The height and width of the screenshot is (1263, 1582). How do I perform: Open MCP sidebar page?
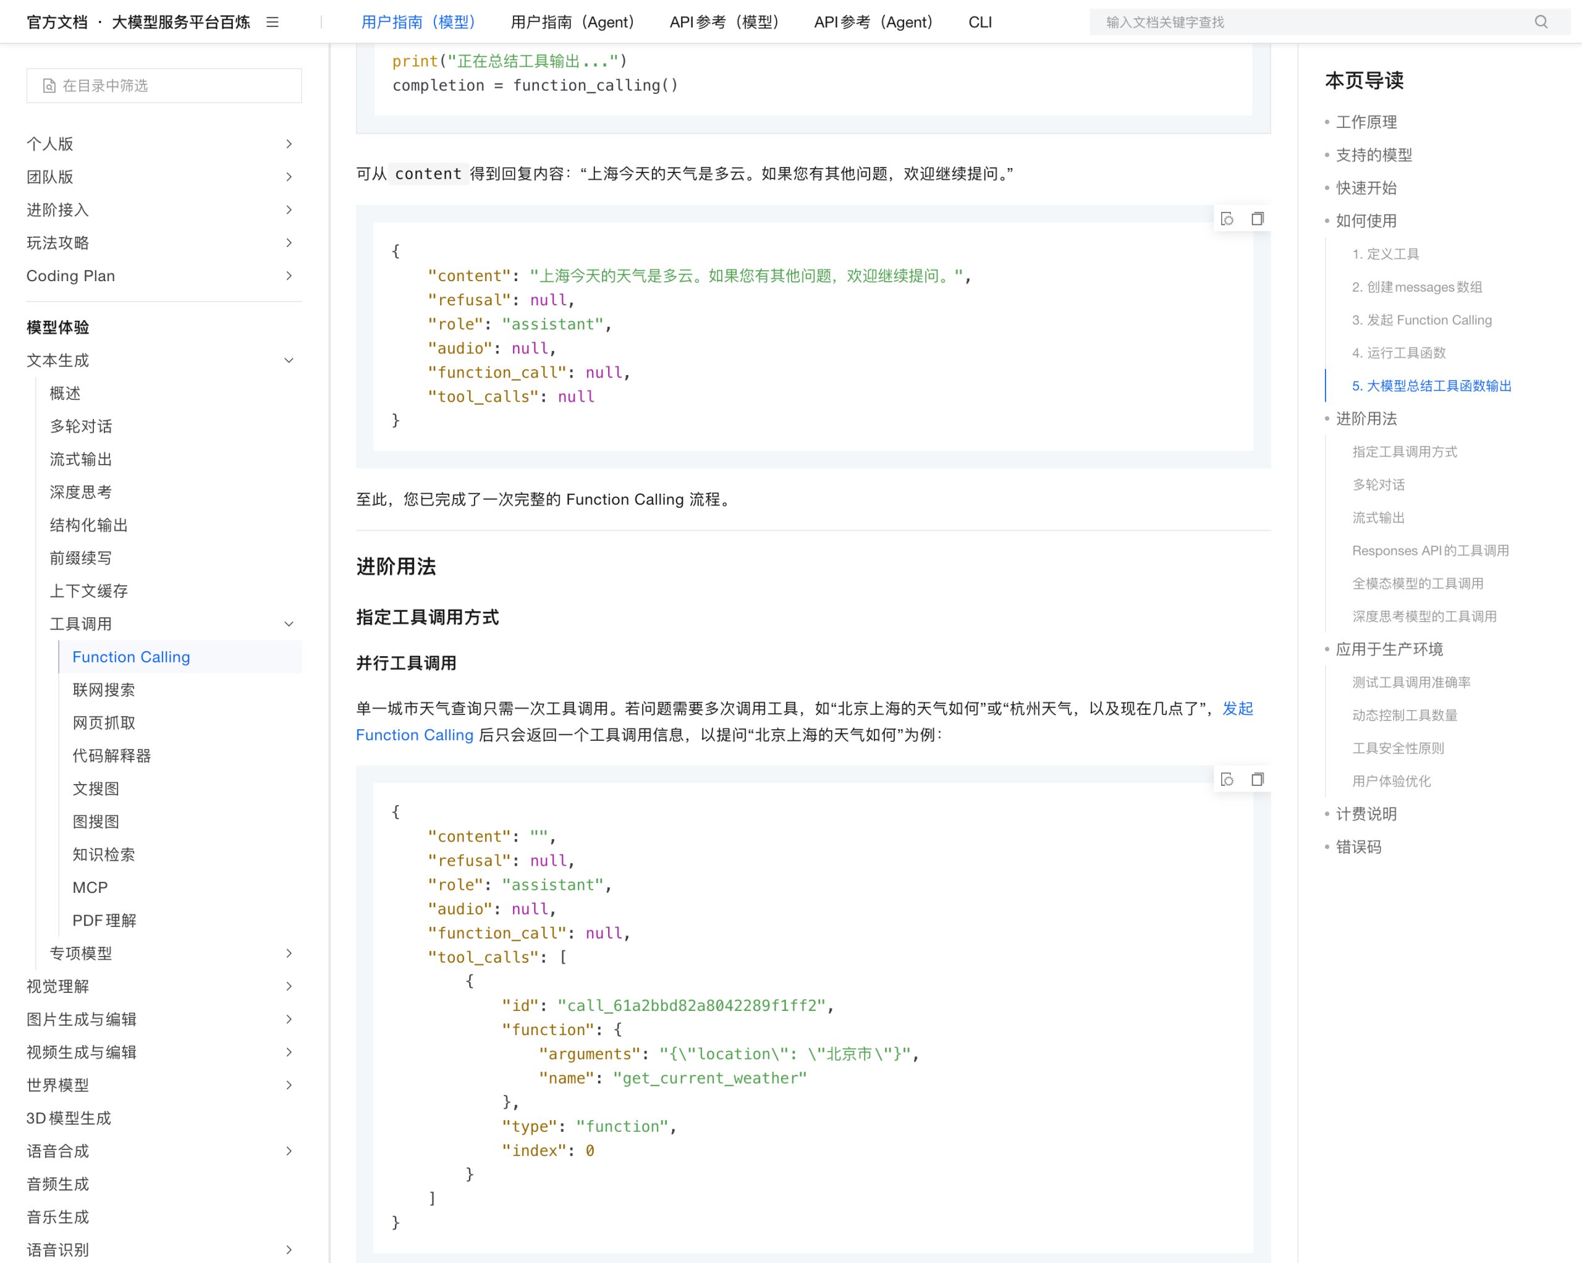(90, 887)
